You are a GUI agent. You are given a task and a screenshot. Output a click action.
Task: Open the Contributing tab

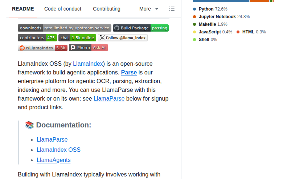[107, 9]
